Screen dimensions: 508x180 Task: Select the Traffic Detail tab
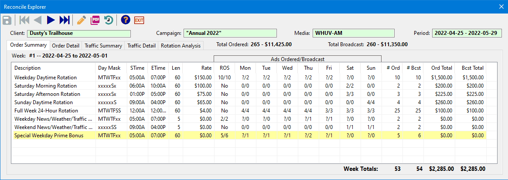point(141,46)
